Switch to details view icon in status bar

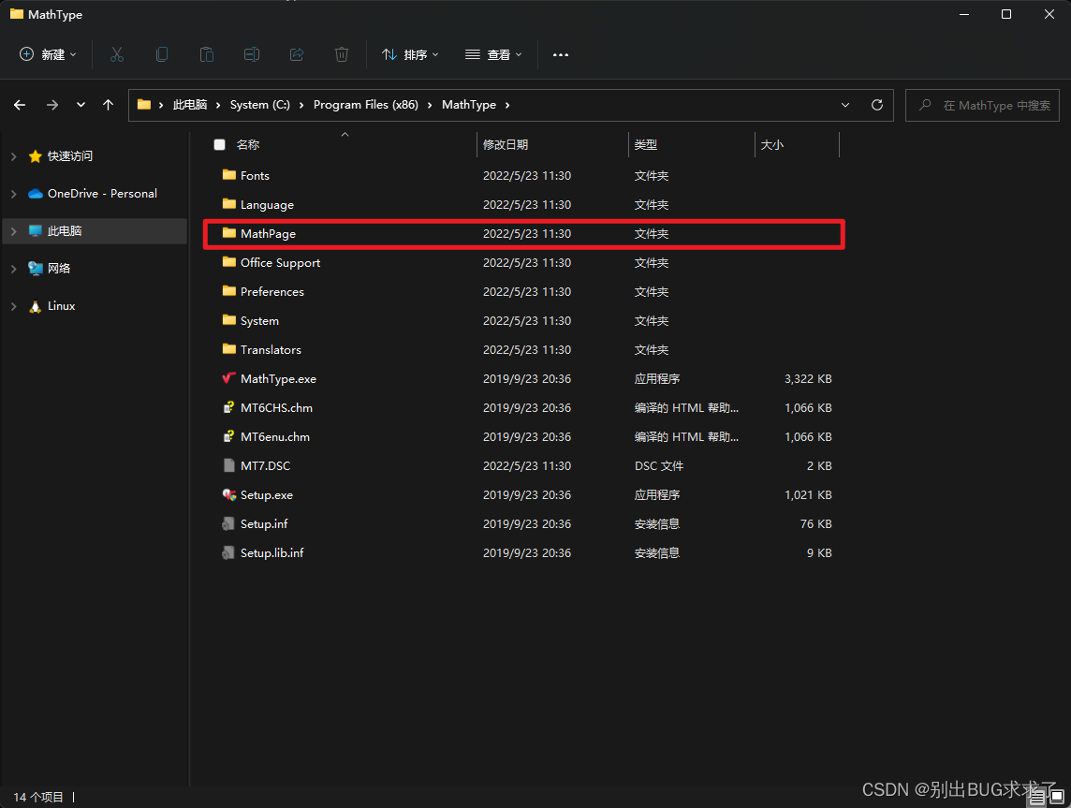1037,797
